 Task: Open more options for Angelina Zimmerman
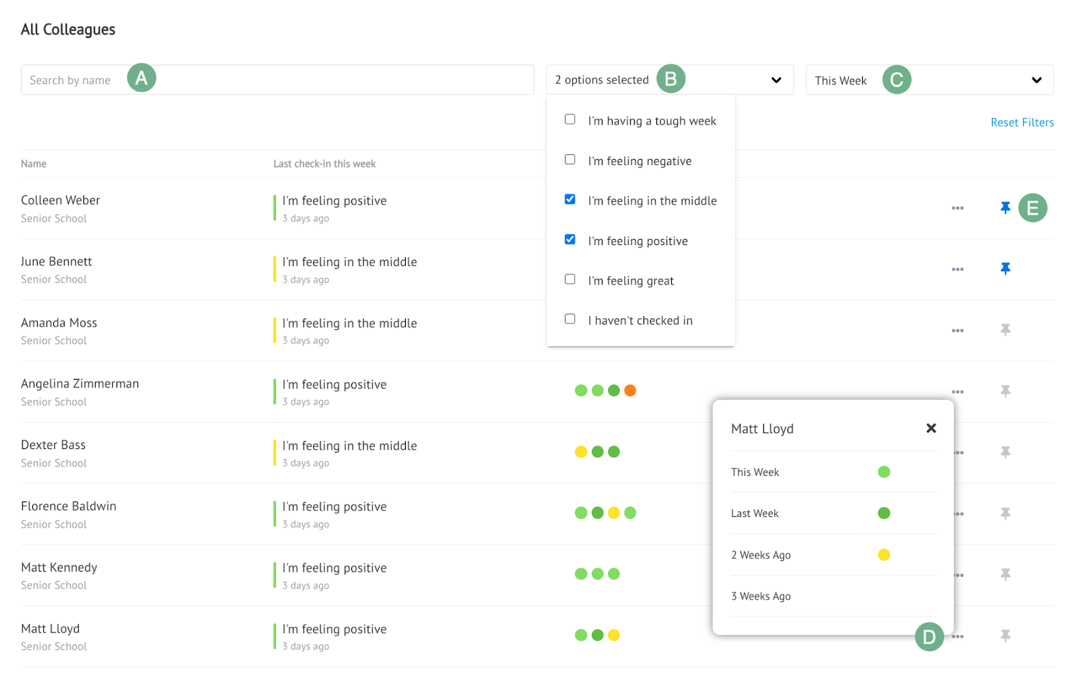pos(957,392)
